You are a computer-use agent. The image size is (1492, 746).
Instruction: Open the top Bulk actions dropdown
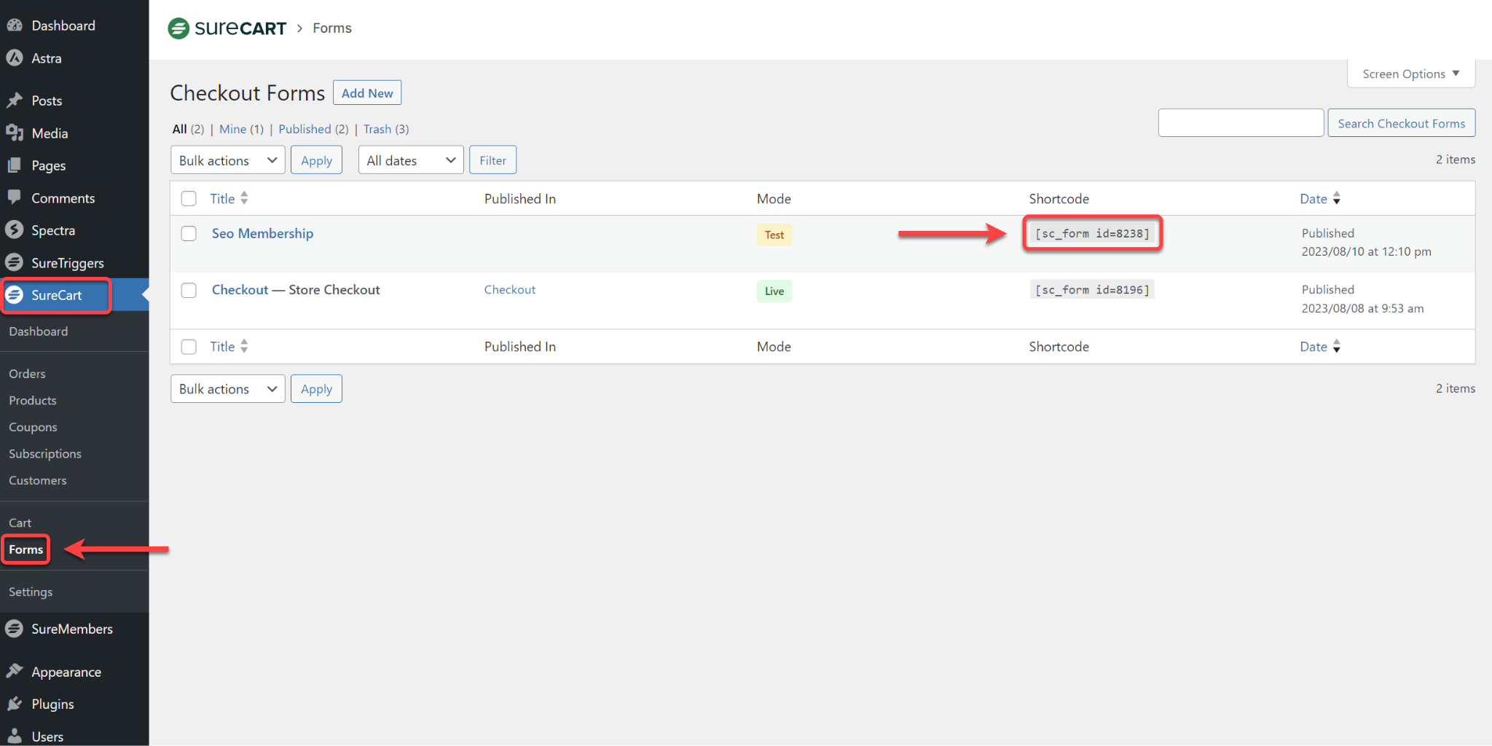(227, 160)
